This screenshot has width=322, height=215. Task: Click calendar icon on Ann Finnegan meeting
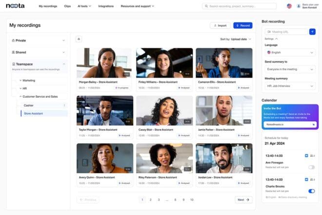306,155
